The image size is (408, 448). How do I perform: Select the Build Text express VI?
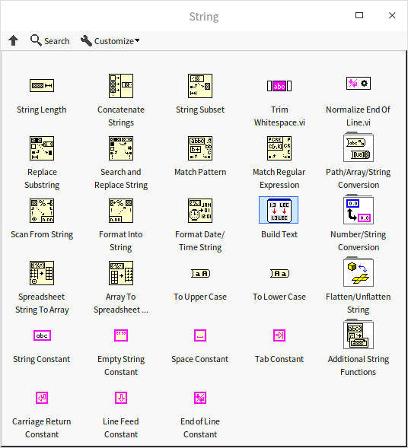click(279, 210)
